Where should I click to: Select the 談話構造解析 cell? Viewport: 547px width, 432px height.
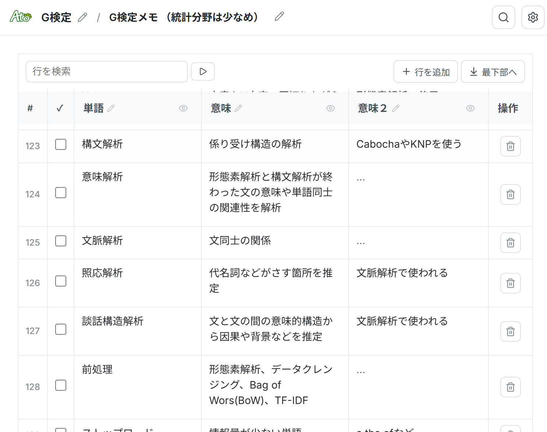click(138, 331)
